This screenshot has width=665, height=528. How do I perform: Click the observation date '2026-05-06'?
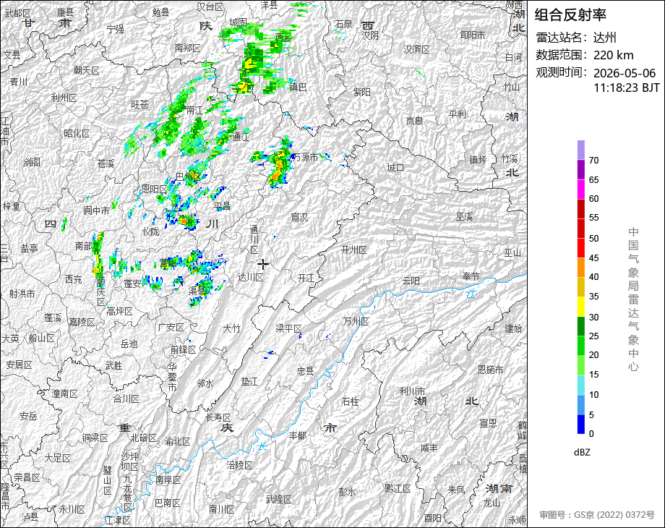click(x=625, y=73)
